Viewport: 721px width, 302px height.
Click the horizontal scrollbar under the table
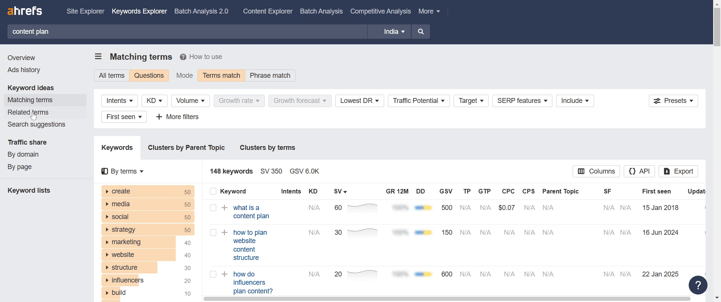coord(447,299)
